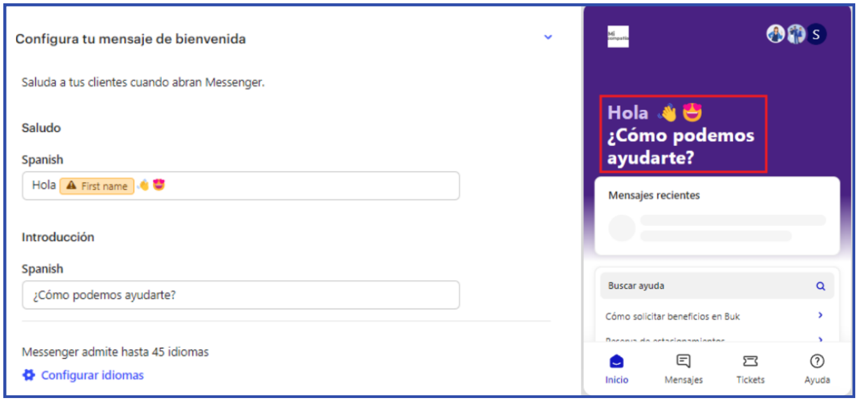Click the Mensajes recientes card
863x403 pixels.
(x=717, y=216)
